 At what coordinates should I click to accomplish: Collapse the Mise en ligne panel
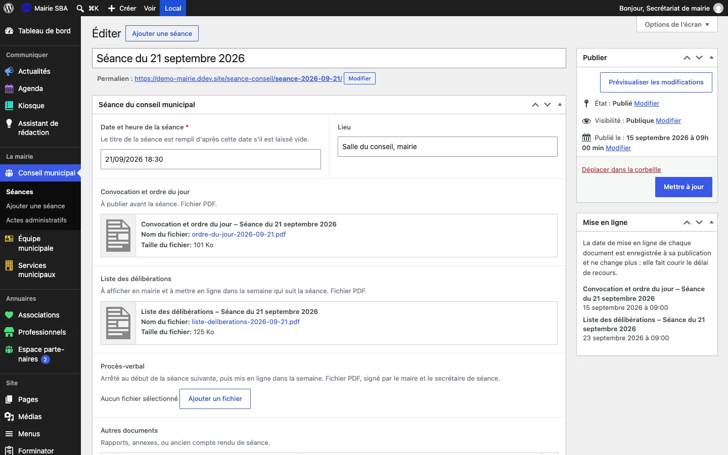(x=711, y=222)
